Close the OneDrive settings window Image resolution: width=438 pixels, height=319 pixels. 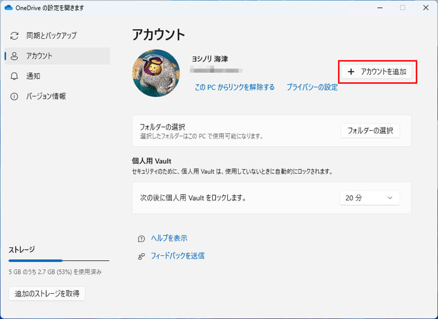click(426, 8)
